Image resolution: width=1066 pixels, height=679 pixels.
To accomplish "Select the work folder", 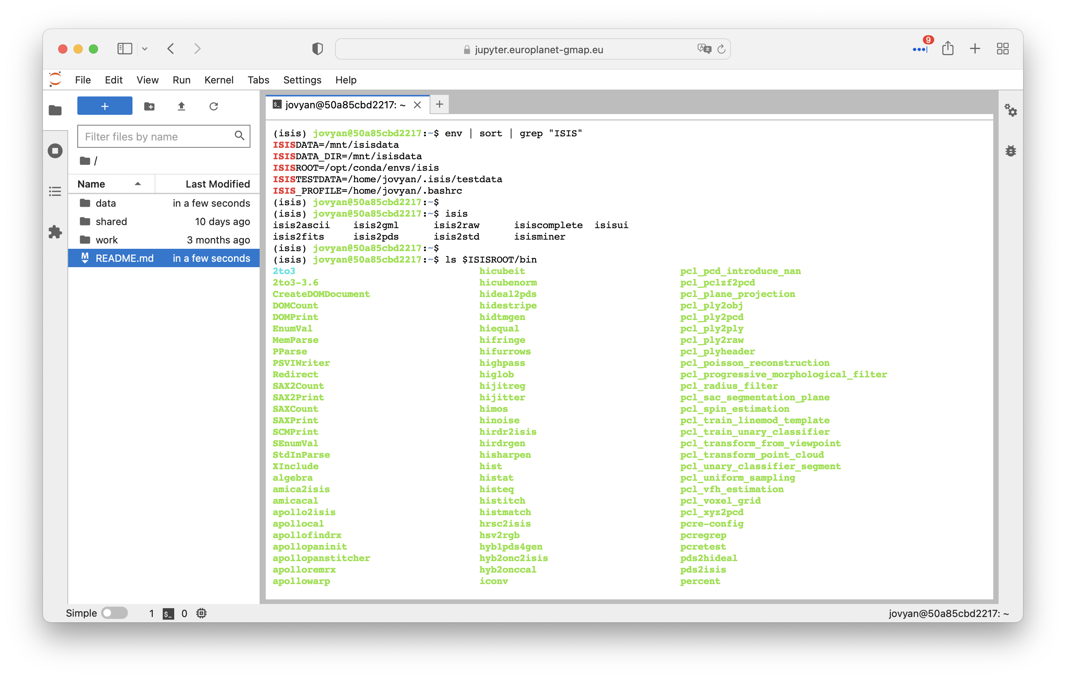I will [163, 240].
